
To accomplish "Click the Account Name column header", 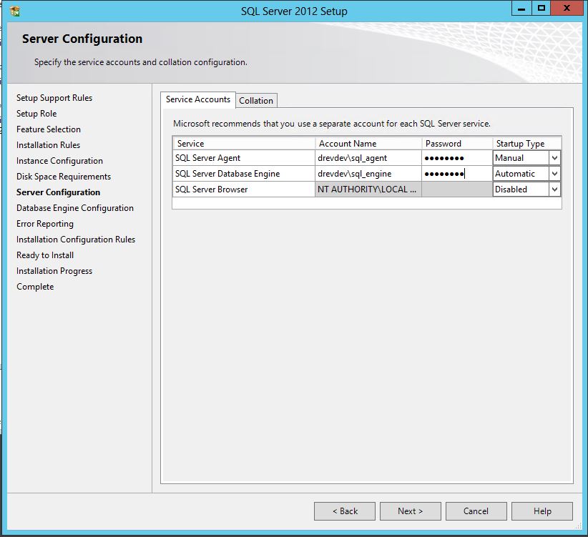I will 368,144.
